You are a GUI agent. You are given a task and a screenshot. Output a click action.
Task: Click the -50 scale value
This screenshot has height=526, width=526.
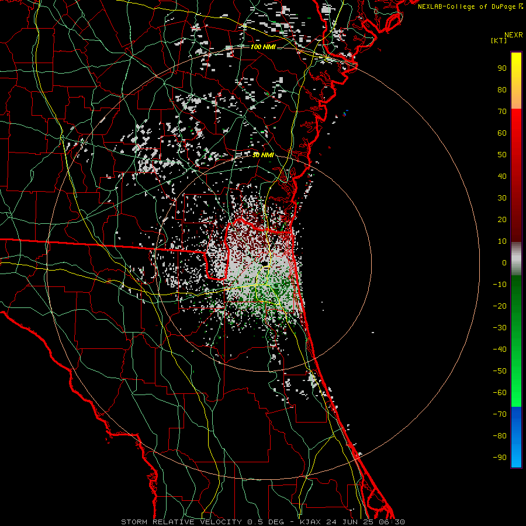[500, 371]
